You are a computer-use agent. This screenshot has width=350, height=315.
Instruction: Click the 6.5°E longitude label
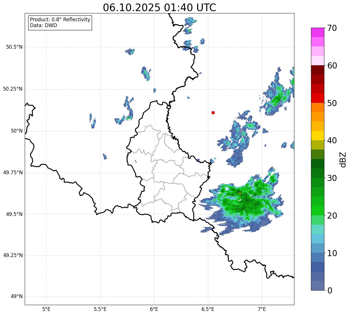[x=208, y=309]
